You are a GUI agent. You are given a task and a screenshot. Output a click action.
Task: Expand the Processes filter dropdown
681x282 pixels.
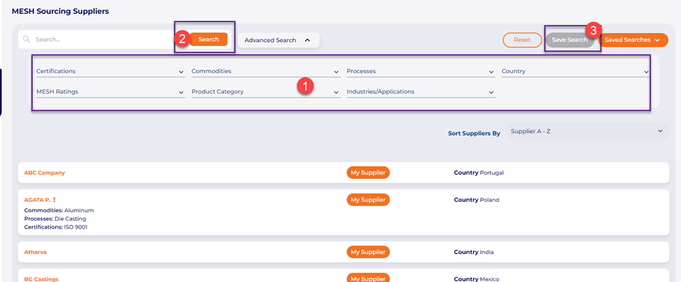(x=420, y=71)
